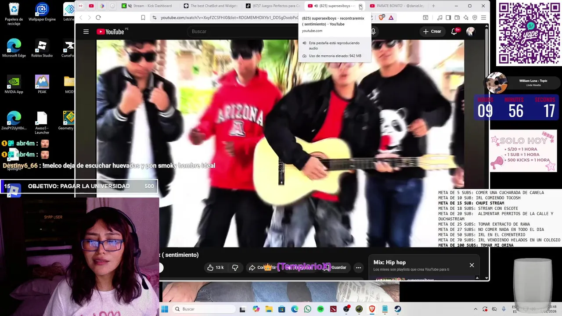Open the Brave Shields lion icon
The image size is (562, 316).
(381, 18)
